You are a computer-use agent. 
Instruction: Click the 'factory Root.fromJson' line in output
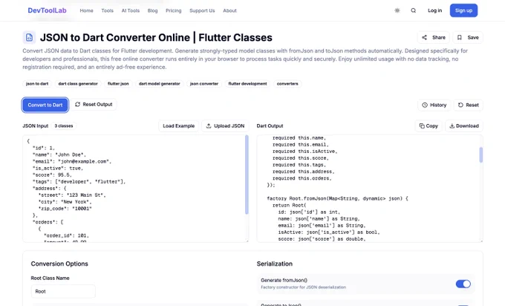tap(337, 198)
